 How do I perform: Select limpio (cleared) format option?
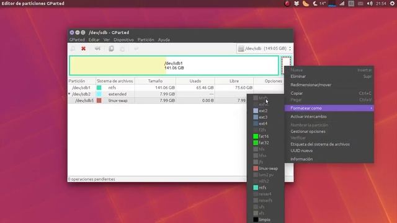pyautogui.click(x=265, y=219)
